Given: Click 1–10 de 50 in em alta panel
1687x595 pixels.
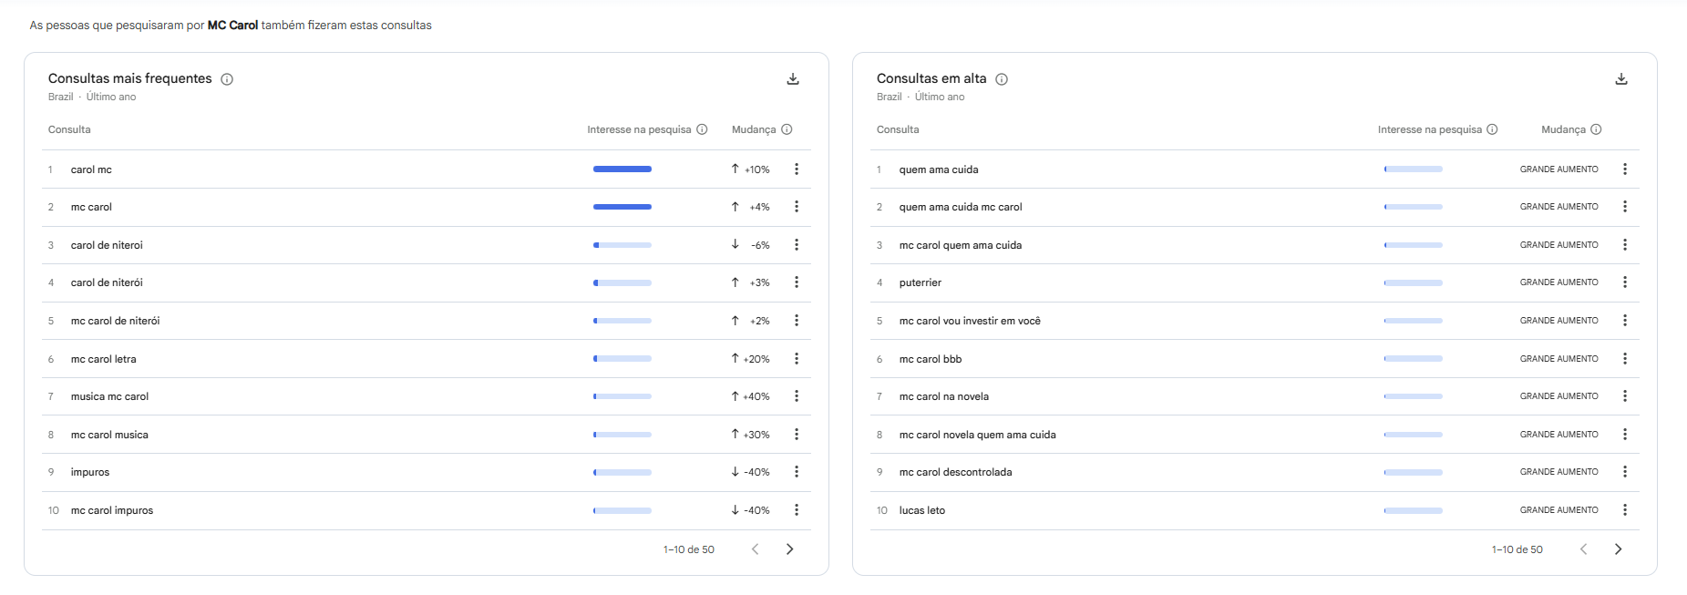Looking at the screenshot, I should pos(1517,549).
